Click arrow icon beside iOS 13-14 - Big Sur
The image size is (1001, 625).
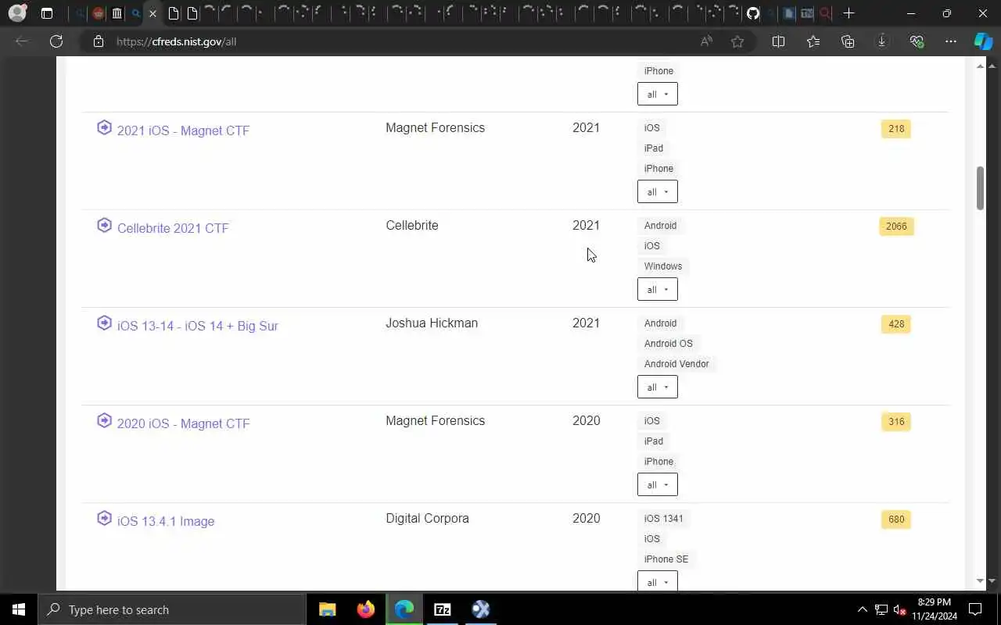[104, 323]
